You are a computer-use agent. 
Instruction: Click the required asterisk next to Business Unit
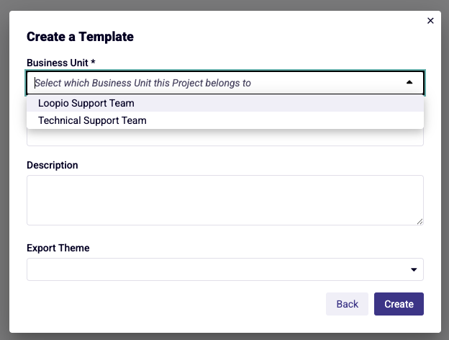pos(93,62)
